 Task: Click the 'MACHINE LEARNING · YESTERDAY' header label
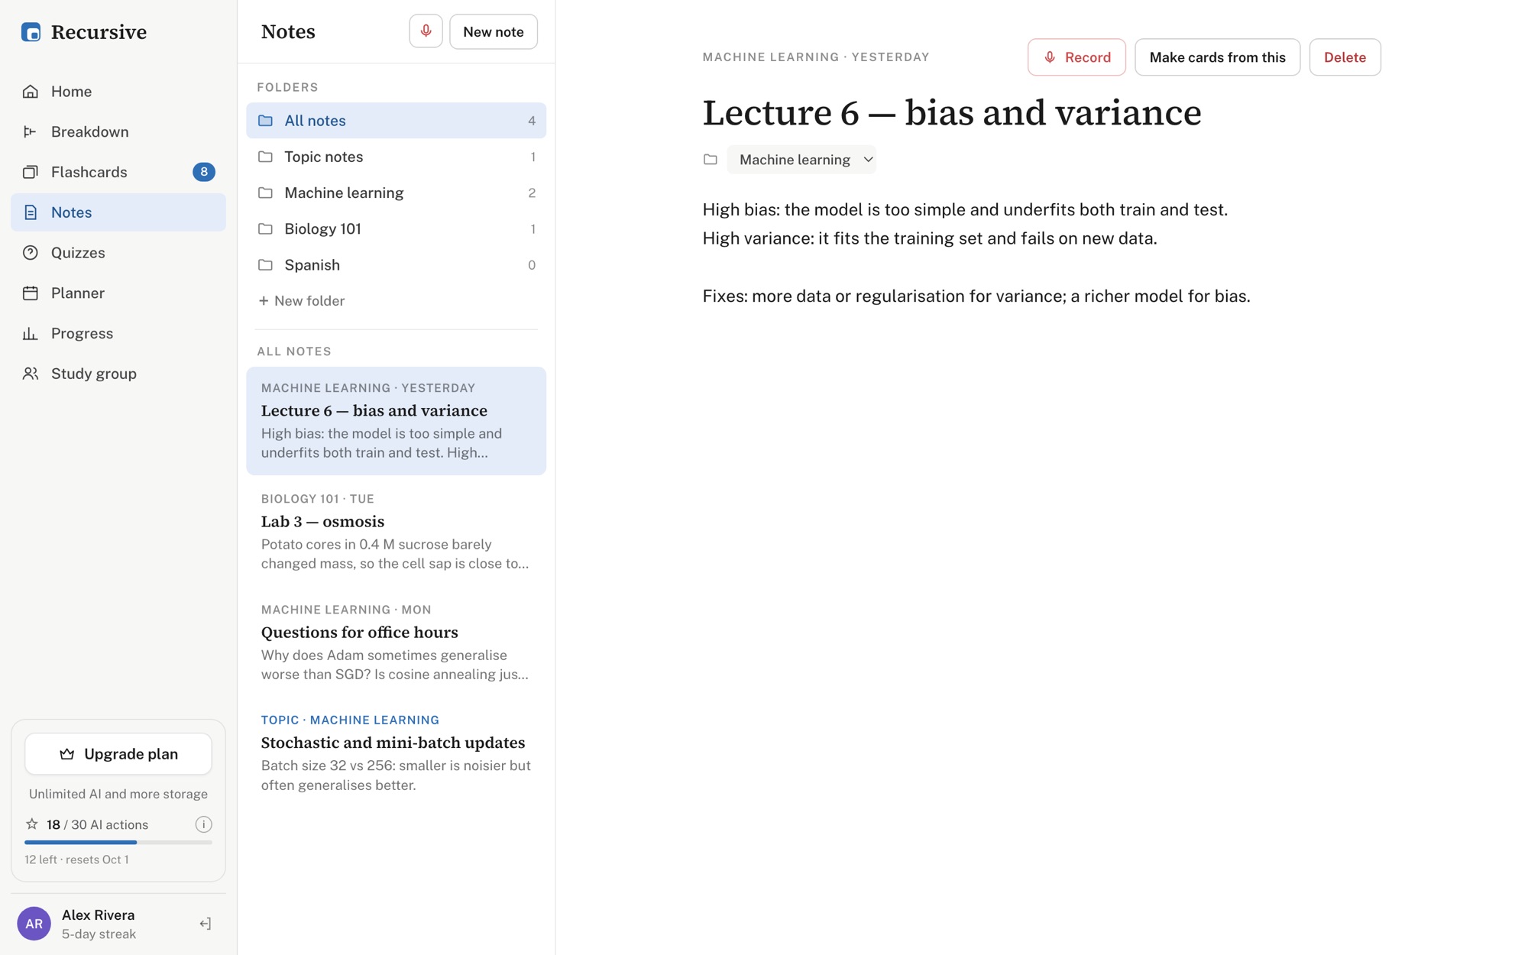tap(816, 57)
